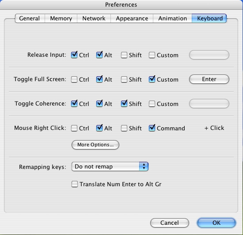Confirm preferences with OK
243x235 pixels.
point(216,223)
